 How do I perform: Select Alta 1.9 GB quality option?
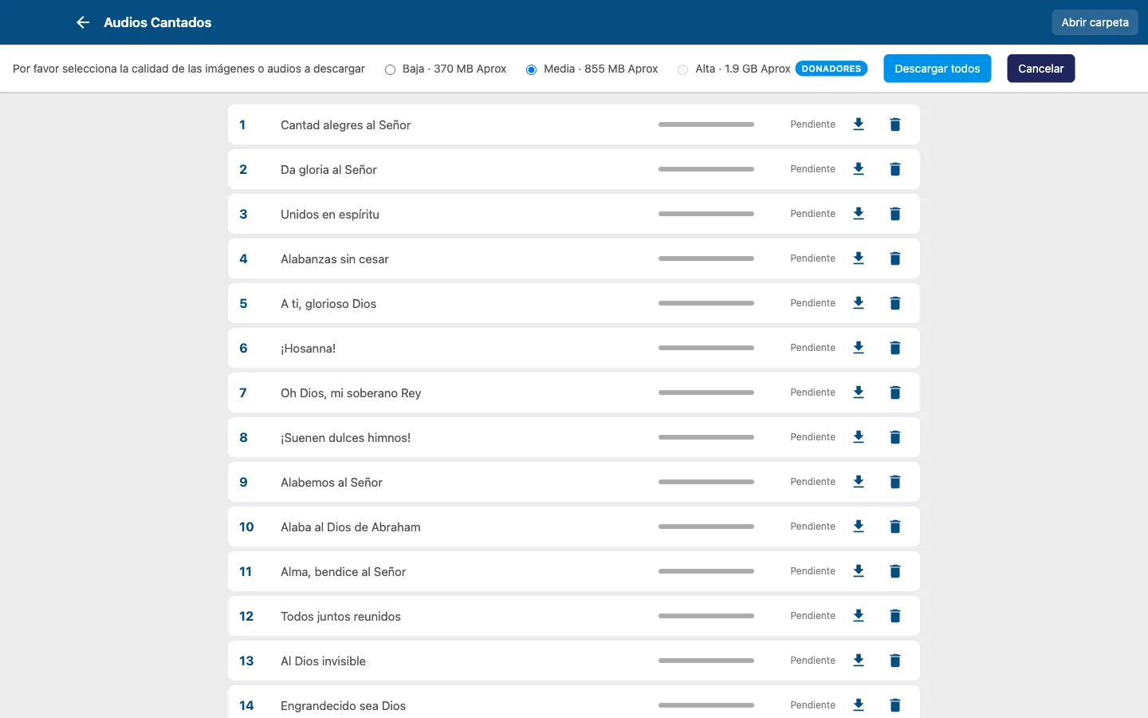(x=682, y=69)
